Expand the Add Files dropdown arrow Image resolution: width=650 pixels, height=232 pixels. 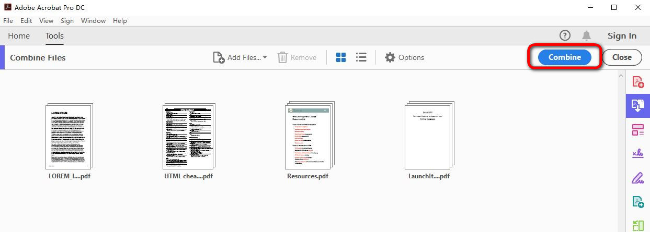tap(265, 58)
